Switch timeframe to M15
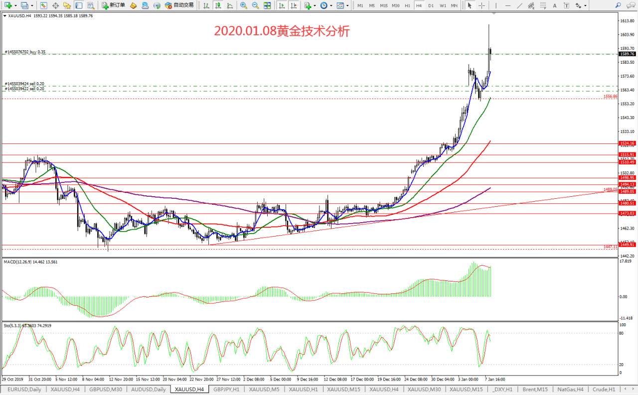The width and height of the screenshot is (638, 395). pyautogui.click(x=384, y=5)
